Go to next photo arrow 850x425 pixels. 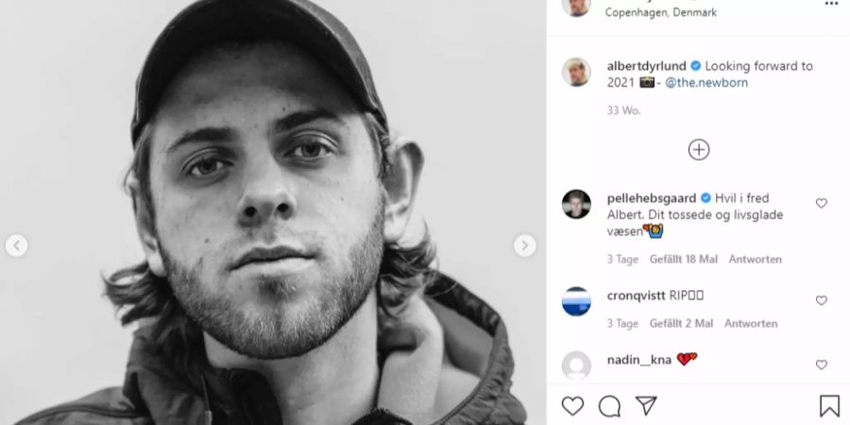525,246
